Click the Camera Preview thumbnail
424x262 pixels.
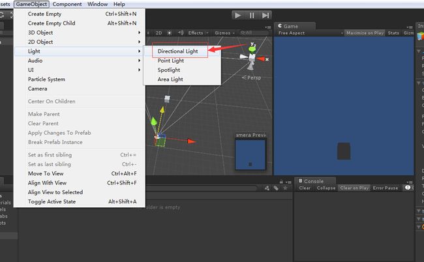click(x=250, y=154)
